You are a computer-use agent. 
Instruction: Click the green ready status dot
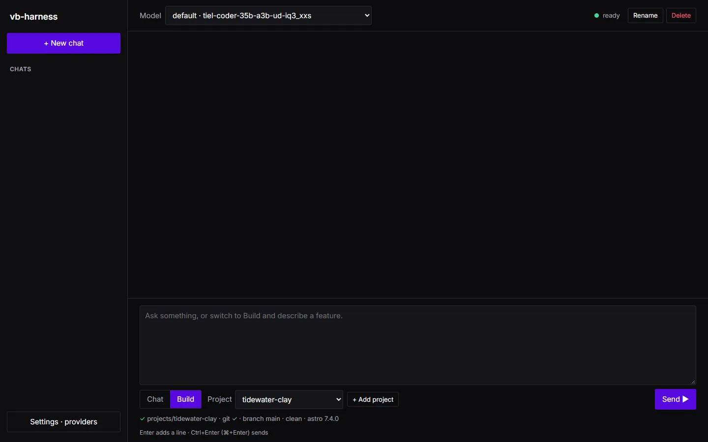tap(596, 16)
